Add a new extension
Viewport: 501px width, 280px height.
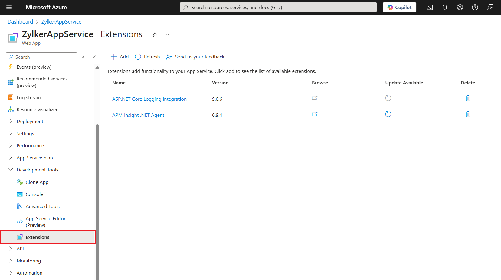(120, 57)
